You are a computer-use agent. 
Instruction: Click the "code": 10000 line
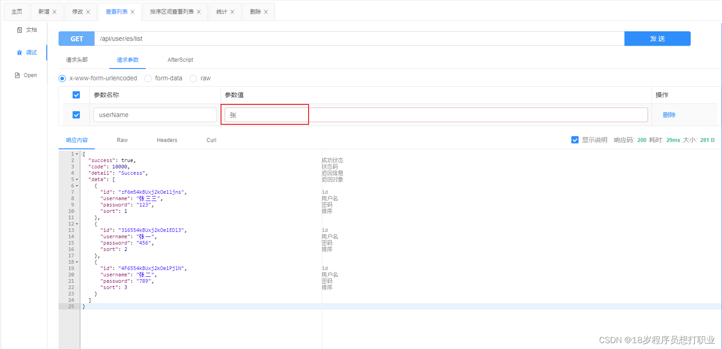coord(109,167)
